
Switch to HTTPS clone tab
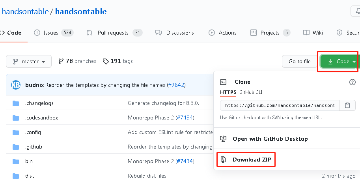coord(228,92)
